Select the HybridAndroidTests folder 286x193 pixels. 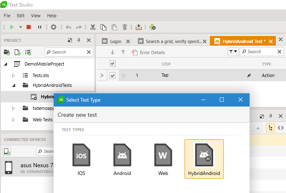coord(52,86)
